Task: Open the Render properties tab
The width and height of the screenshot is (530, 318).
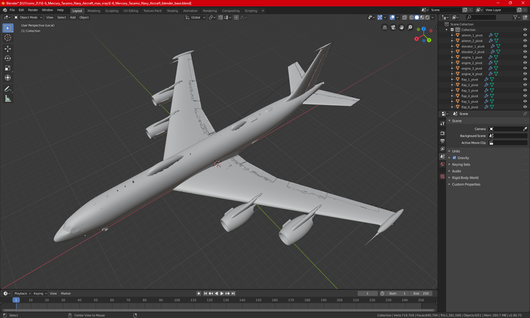Action: point(442,133)
